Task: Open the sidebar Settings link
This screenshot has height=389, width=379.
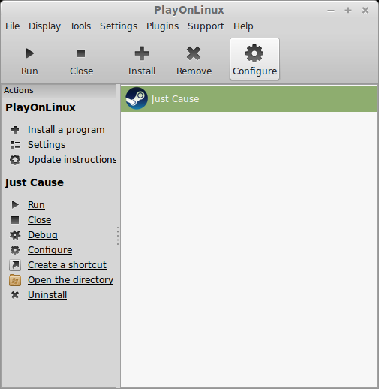Action: tap(47, 145)
